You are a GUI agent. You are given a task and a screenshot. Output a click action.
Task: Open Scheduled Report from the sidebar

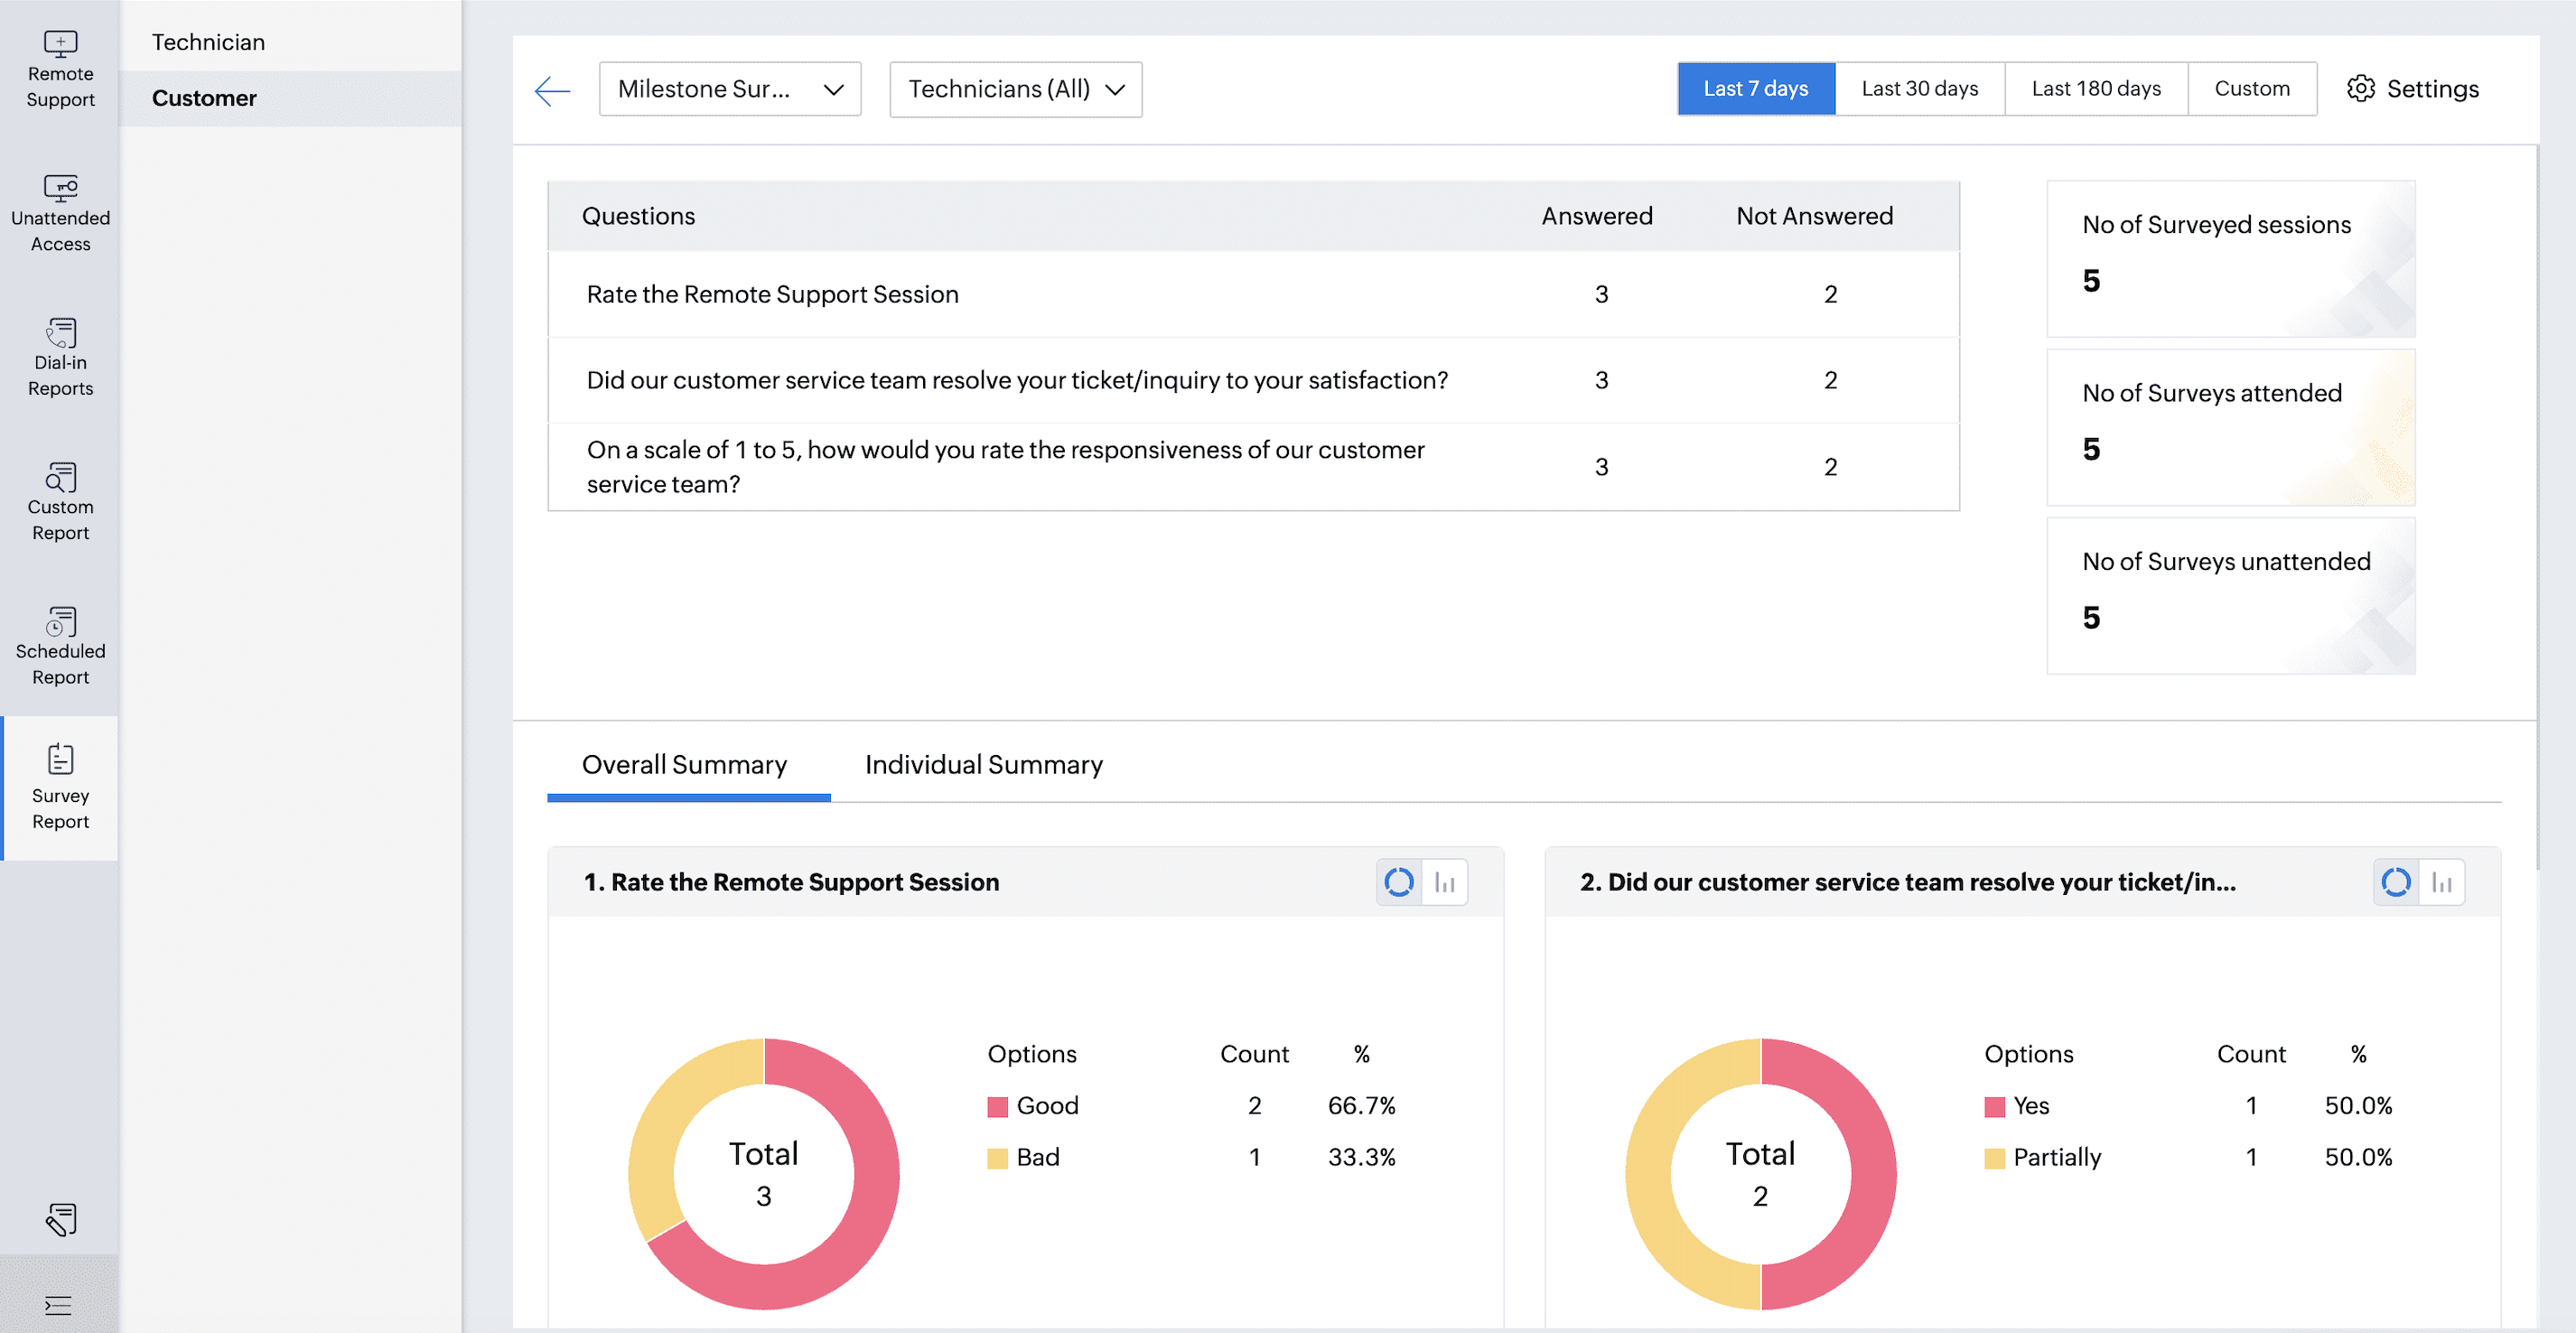click(60, 646)
